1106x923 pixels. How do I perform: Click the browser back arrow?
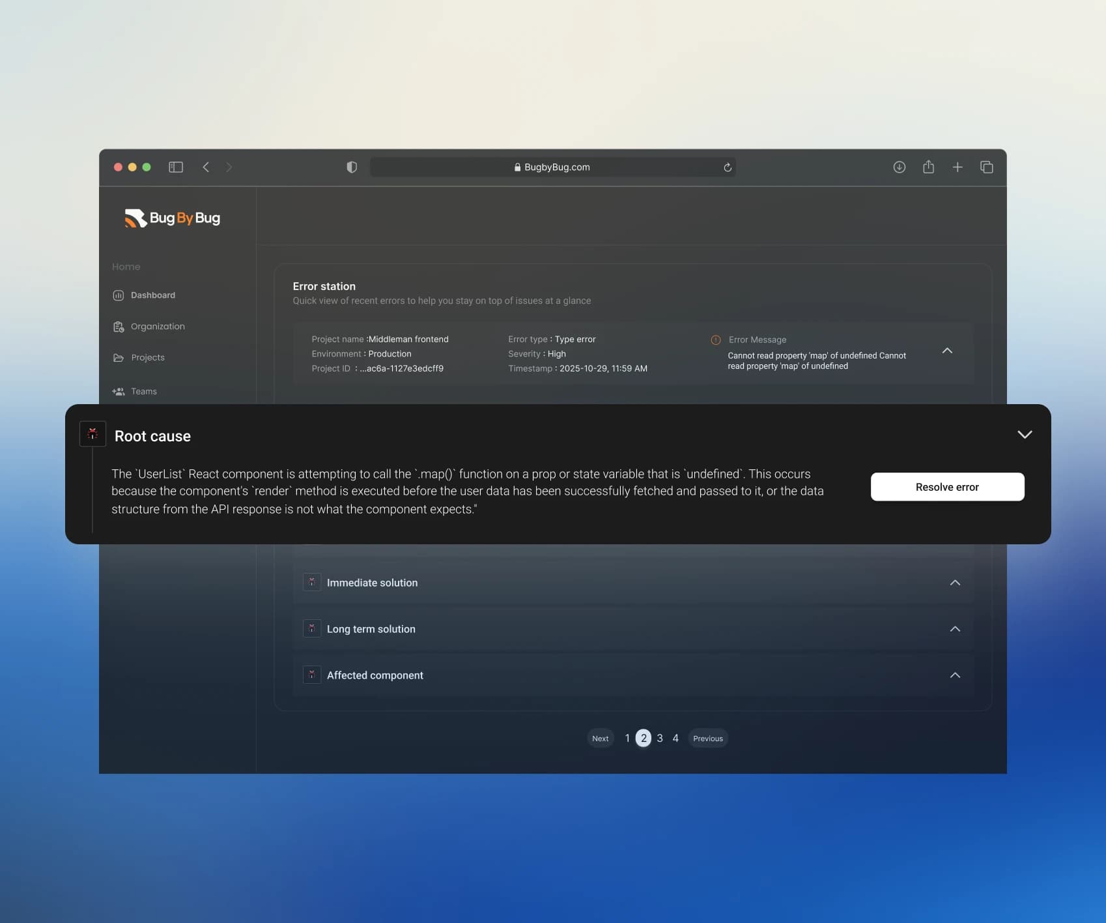click(206, 168)
